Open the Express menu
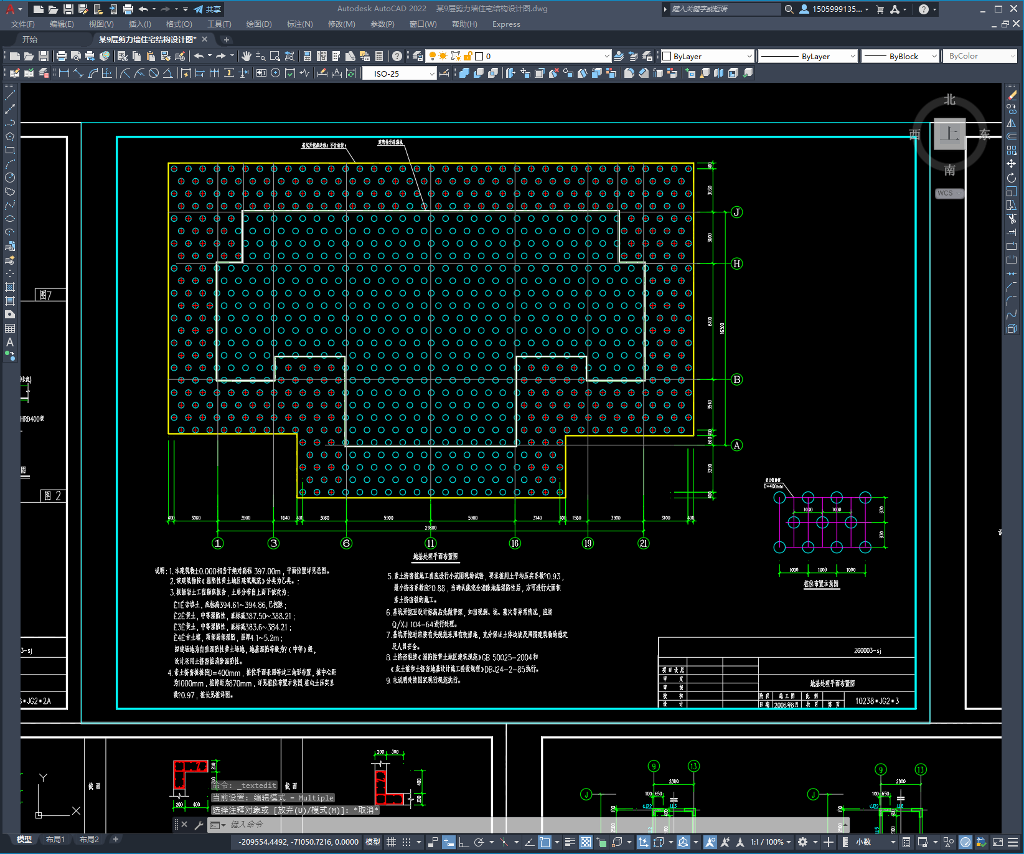 (506, 24)
